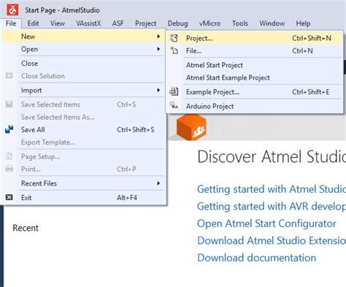The width and height of the screenshot is (346, 287).
Task: Choose Recent Files menu entry
Action: click(x=84, y=183)
